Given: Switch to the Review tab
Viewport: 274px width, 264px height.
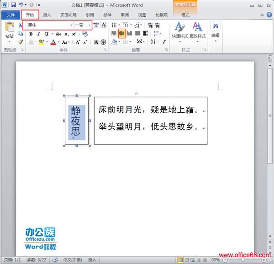Looking at the screenshot, I should (125, 15).
